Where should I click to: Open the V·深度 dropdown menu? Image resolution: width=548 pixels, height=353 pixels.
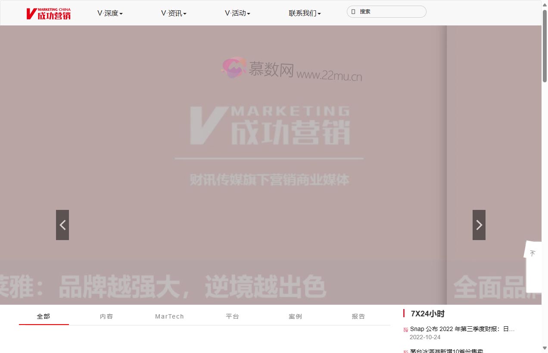click(x=110, y=13)
